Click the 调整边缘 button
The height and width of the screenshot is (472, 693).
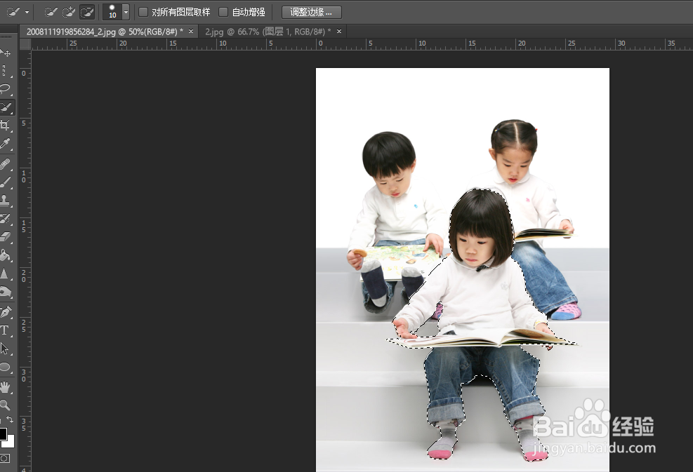(x=312, y=12)
